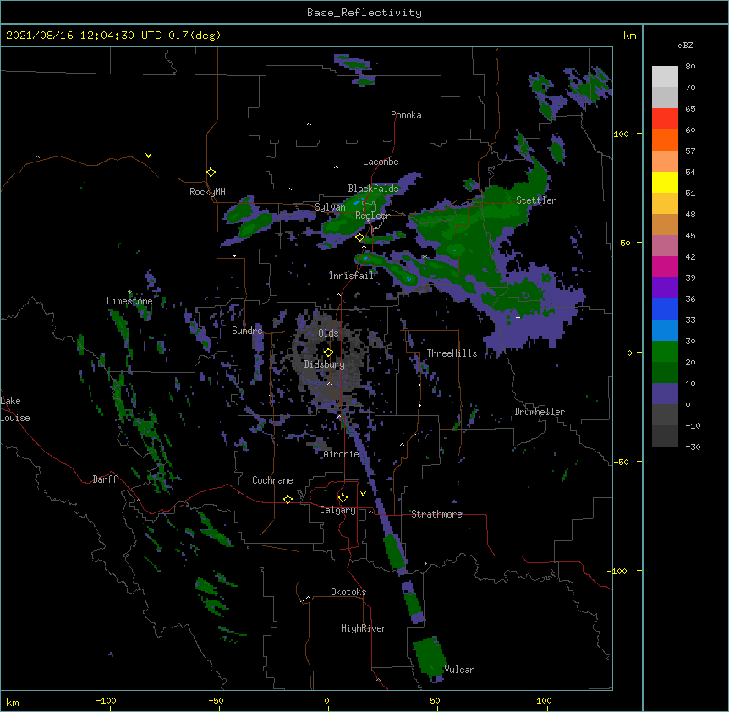The height and width of the screenshot is (712, 729).
Task: Click the Blackfalds city label
Action: 373,189
